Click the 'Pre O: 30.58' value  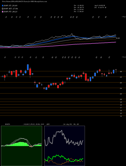coord(79,6)
